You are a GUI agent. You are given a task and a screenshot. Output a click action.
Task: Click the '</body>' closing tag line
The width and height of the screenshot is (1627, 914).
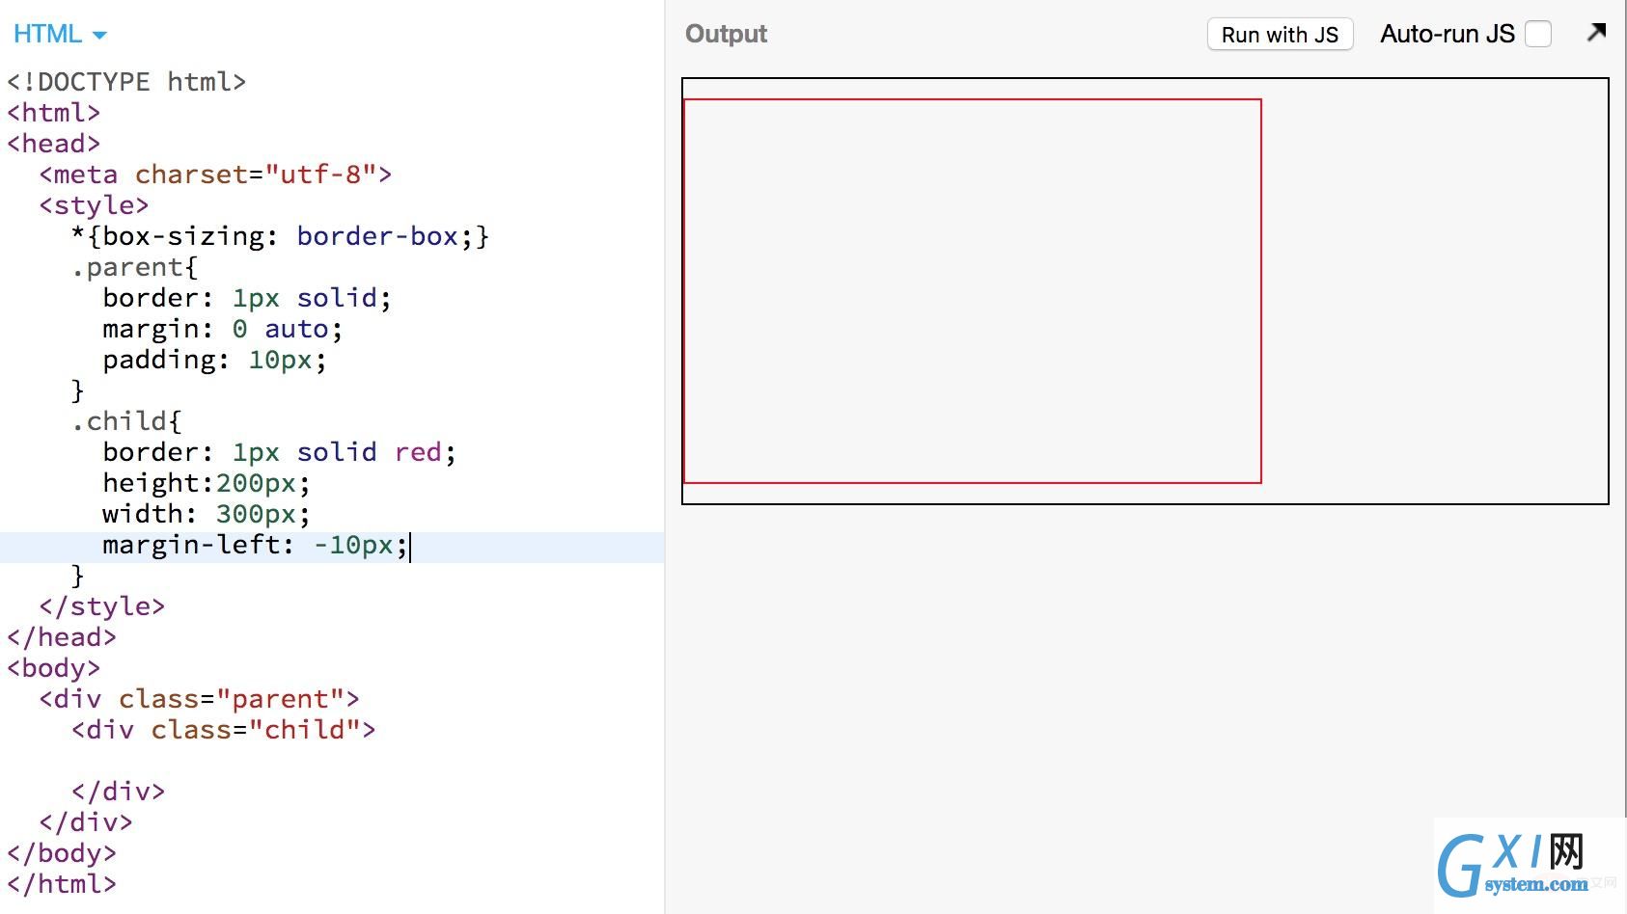pyautogui.click(x=62, y=853)
